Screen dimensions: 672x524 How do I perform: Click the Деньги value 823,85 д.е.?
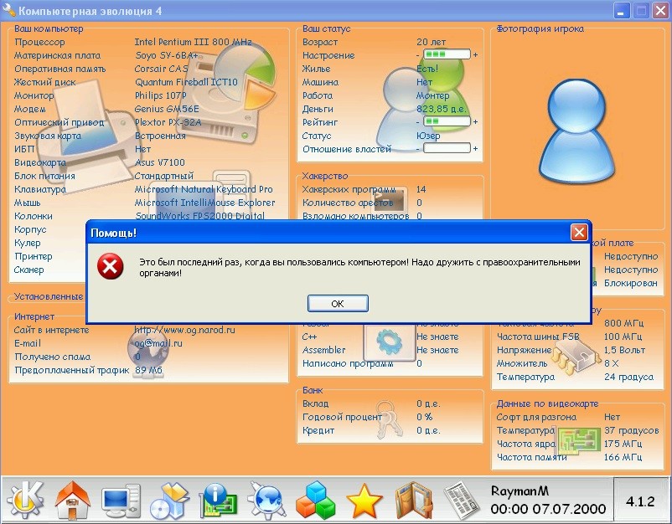pyautogui.click(x=442, y=109)
